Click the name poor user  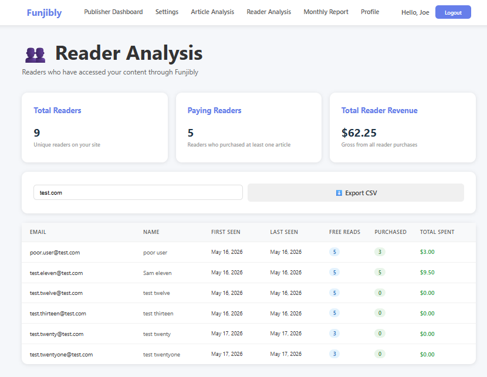155,252
